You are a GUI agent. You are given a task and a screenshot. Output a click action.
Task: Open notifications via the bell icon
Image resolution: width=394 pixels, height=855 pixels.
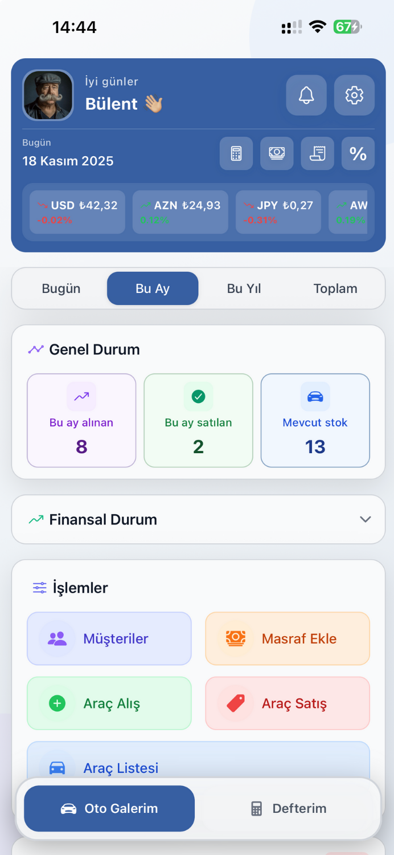pyautogui.click(x=306, y=95)
